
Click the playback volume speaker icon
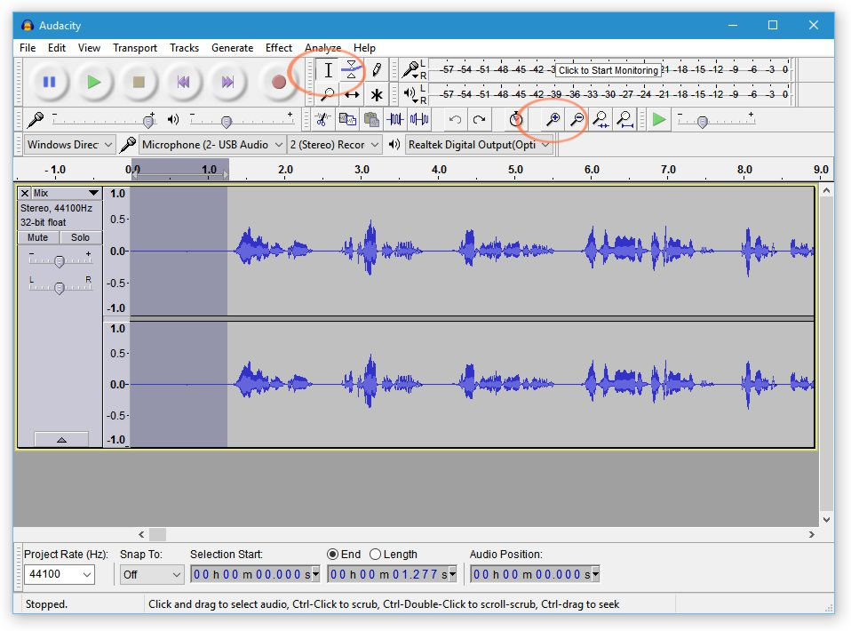pyautogui.click(x=173, y=119)
